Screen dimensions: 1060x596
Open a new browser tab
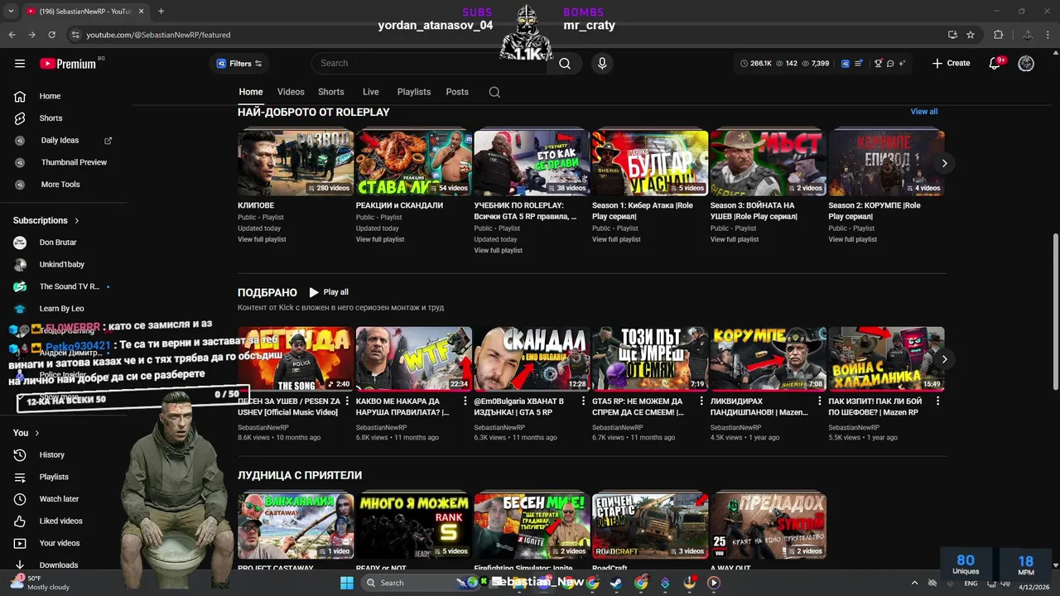coord(161,11)
